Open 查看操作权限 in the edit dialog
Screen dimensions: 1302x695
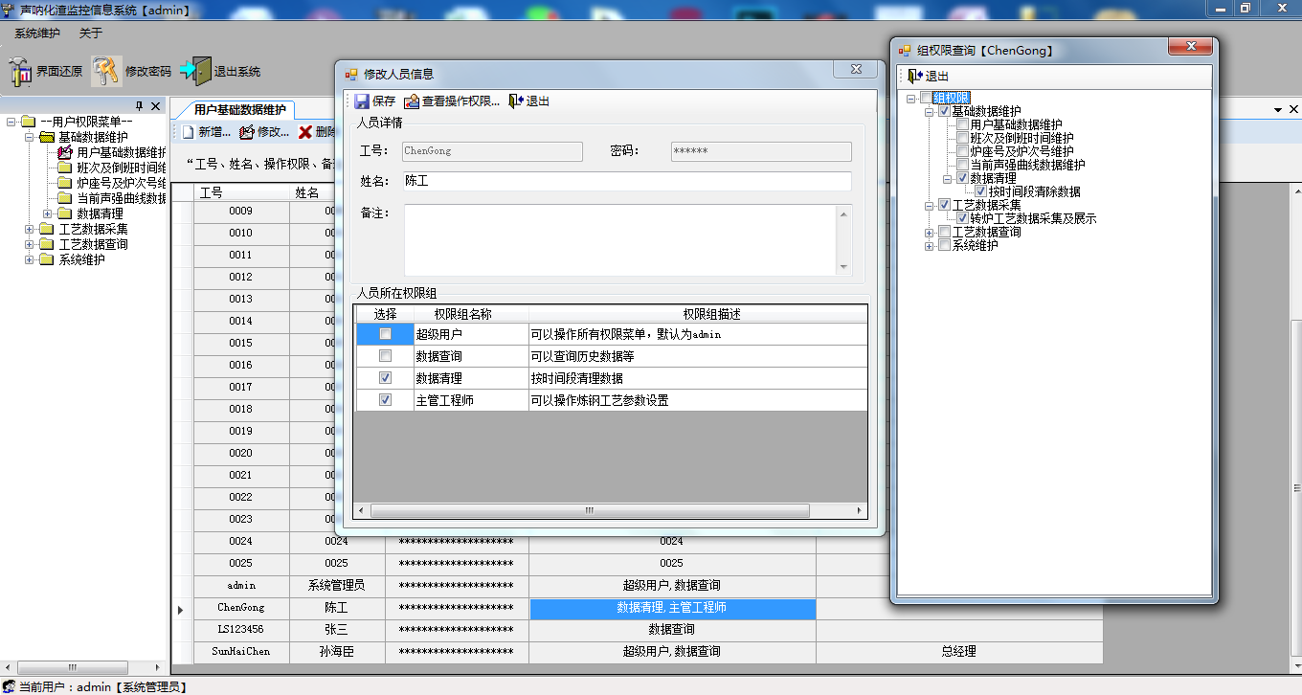[x=452, y=101]
